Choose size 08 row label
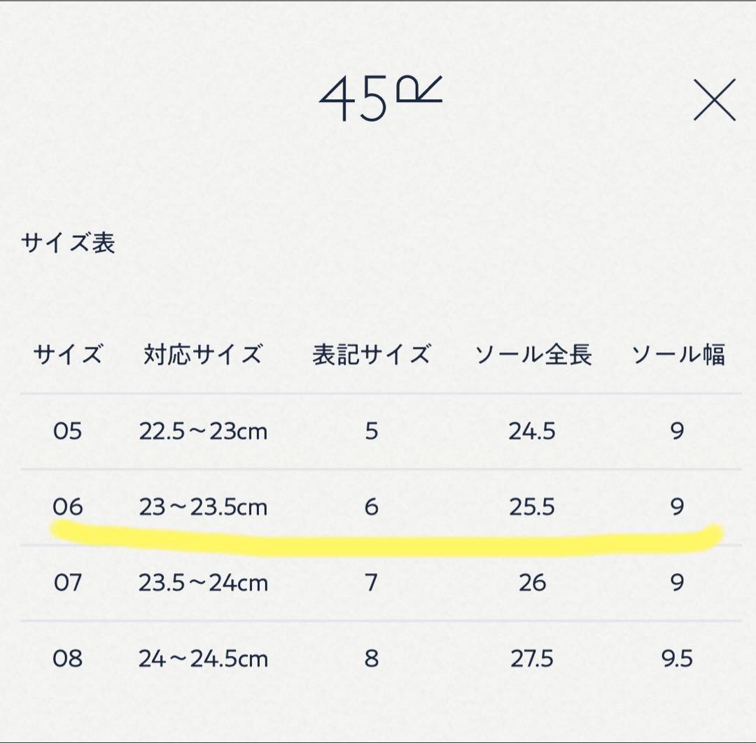This screenshot has width=756, height=743. [x=67, y=658]
